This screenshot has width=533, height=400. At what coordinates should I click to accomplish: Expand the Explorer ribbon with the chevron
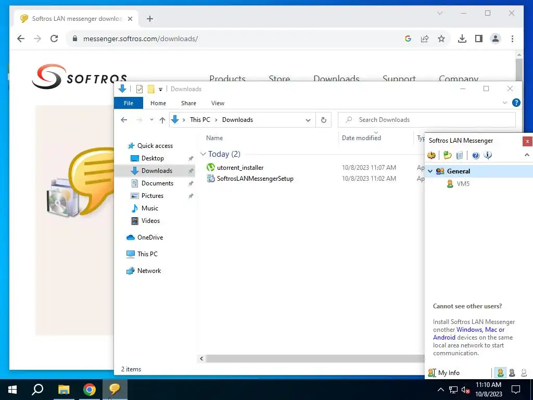(505, 103)
